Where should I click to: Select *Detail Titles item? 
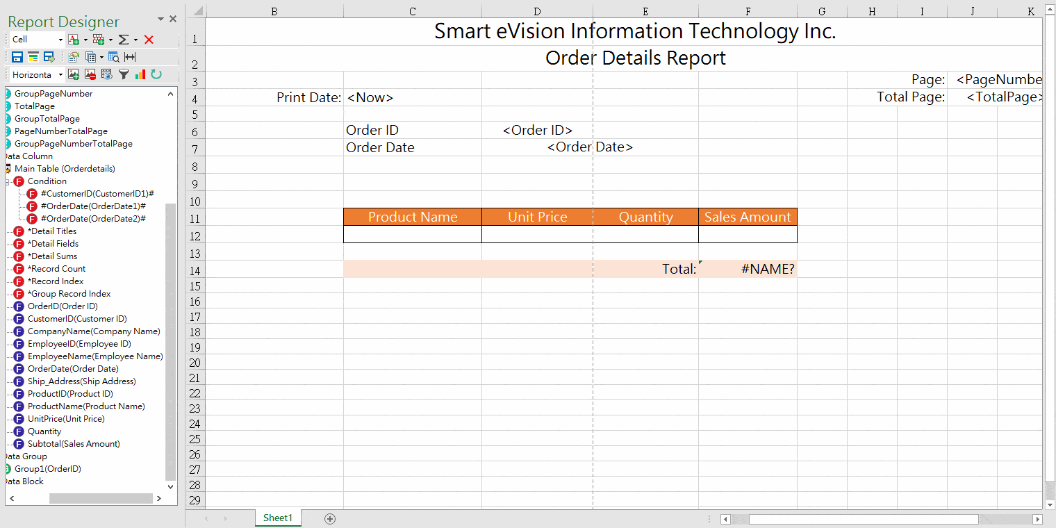(x=52, y=231)
